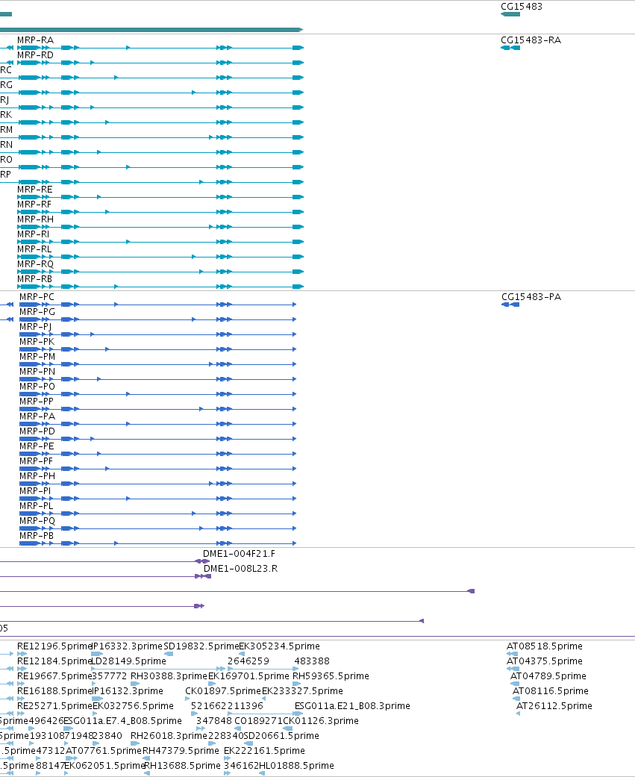Click the DME1-004F21.F feature label

pyautogui.click(x=240, y=554)
